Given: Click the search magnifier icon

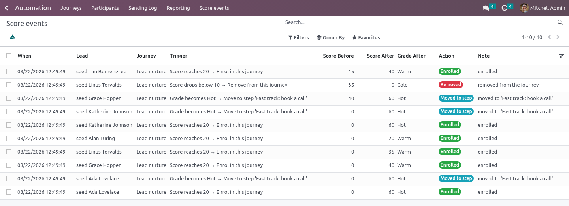Looking at the screenshot, I should 560,22.
